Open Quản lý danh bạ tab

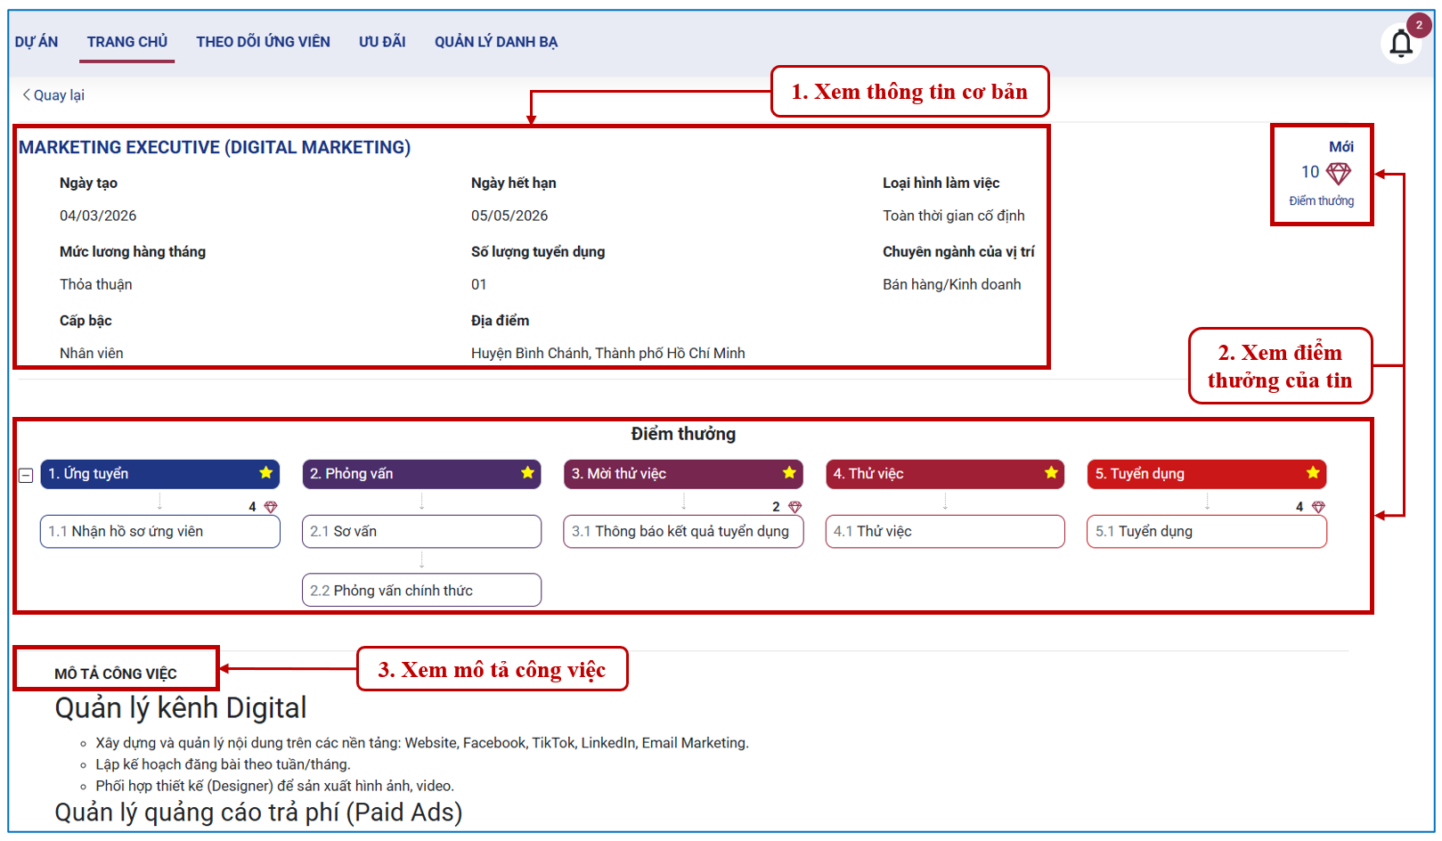coord(495,42)
